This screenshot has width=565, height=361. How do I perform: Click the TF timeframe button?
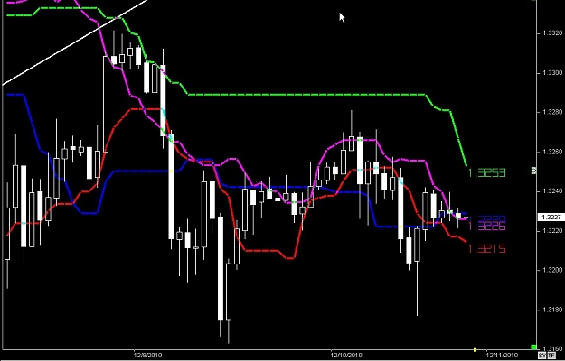pos(551,356)
